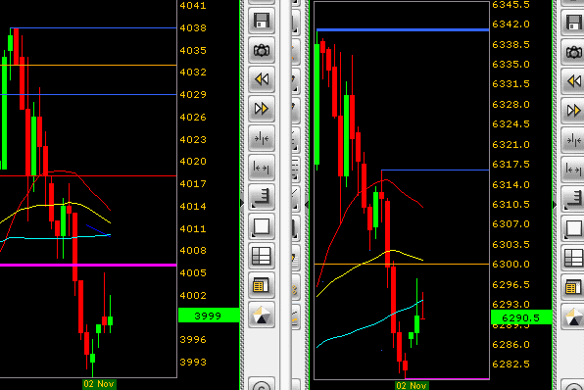Open the data table icon on left toolbar

262,285
